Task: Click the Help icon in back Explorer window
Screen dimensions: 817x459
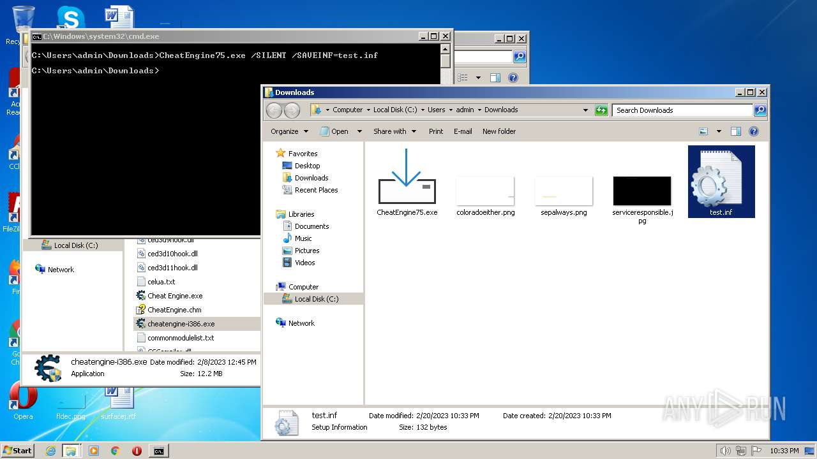Action: 513,78
